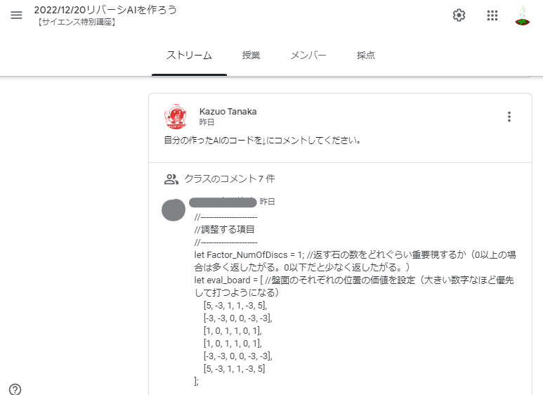The image size is (543, 395).
Task: Click the class title 2022/12/20リバーシAIを作ろう
Action: click(x=105, y=10)
